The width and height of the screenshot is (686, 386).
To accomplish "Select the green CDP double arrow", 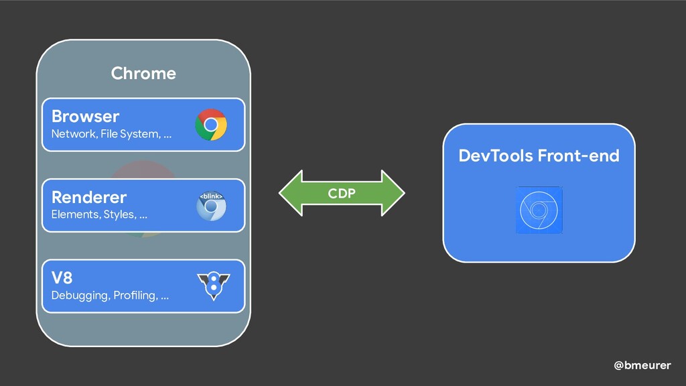I will [342, 193].
